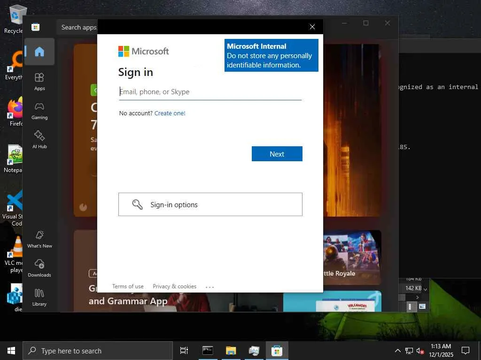Open Privacy & cookies link
The width and height of the screenshot is (481, 360).
(x=174, y=286)
